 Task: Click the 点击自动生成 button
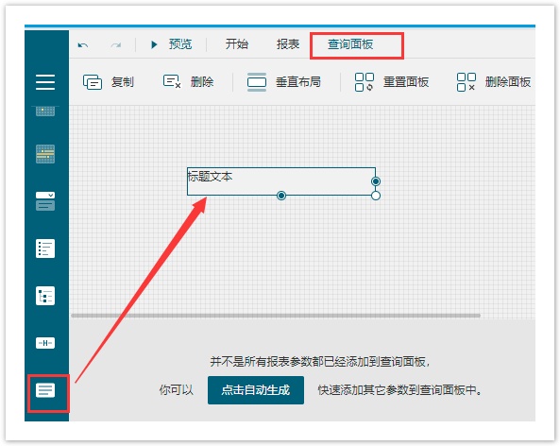(x=256, y=390)
